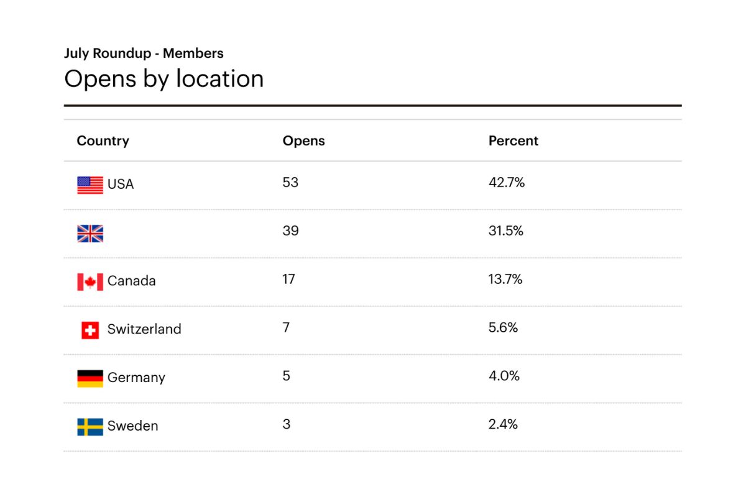Click the Country column header
The height and width of the screenshot is (497, 746).
(x=103, y=141)
